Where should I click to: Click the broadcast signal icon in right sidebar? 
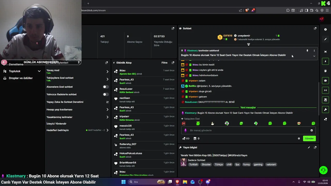[325, 90]
